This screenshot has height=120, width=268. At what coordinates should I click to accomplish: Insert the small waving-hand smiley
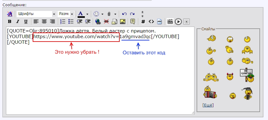(211, 51)
